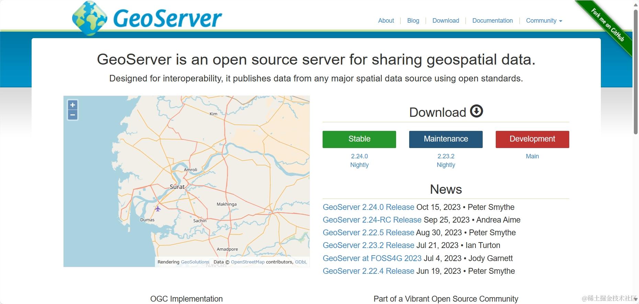Image resolution: width=639 pixels, height=304 pixels.
Task: Open the Nightly link under Stable
Action: 359,165
